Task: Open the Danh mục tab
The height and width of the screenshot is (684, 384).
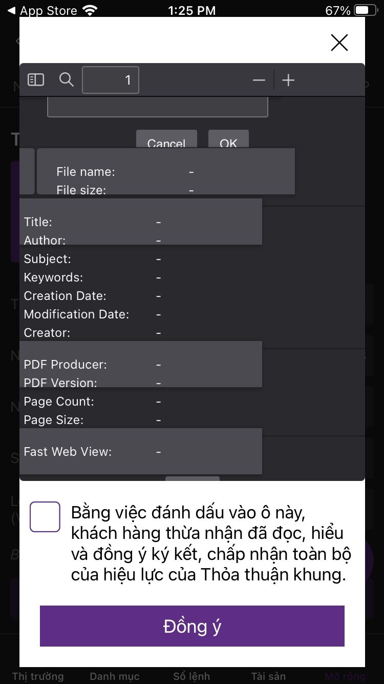Action: 115,676
